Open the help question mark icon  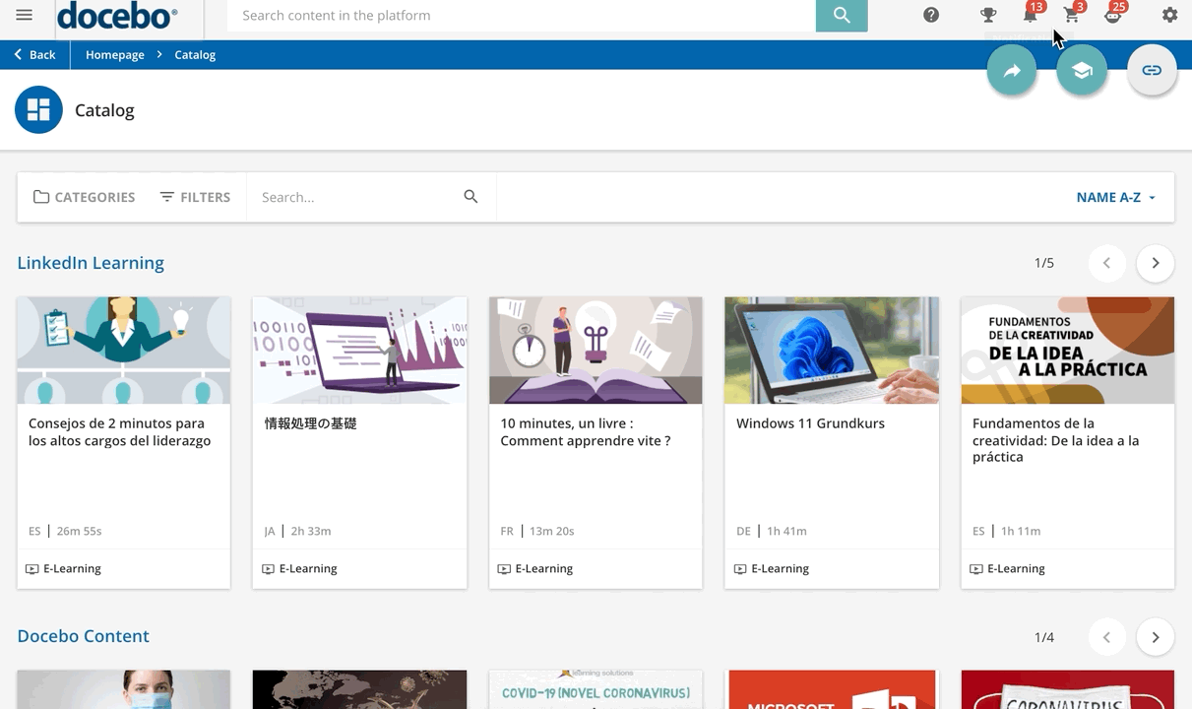point(931,15)
